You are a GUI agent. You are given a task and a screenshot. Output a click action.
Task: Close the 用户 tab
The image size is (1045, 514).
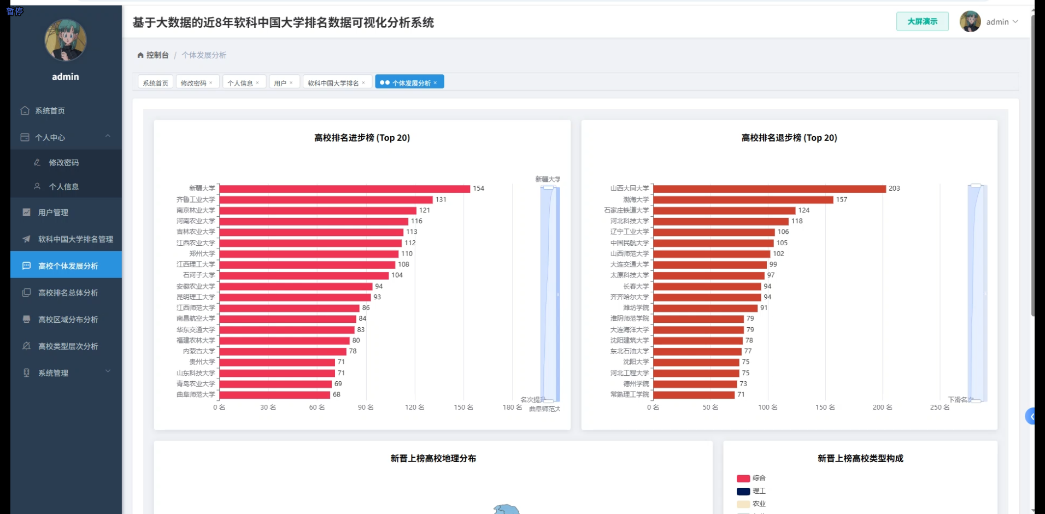[x=291, y=83]
